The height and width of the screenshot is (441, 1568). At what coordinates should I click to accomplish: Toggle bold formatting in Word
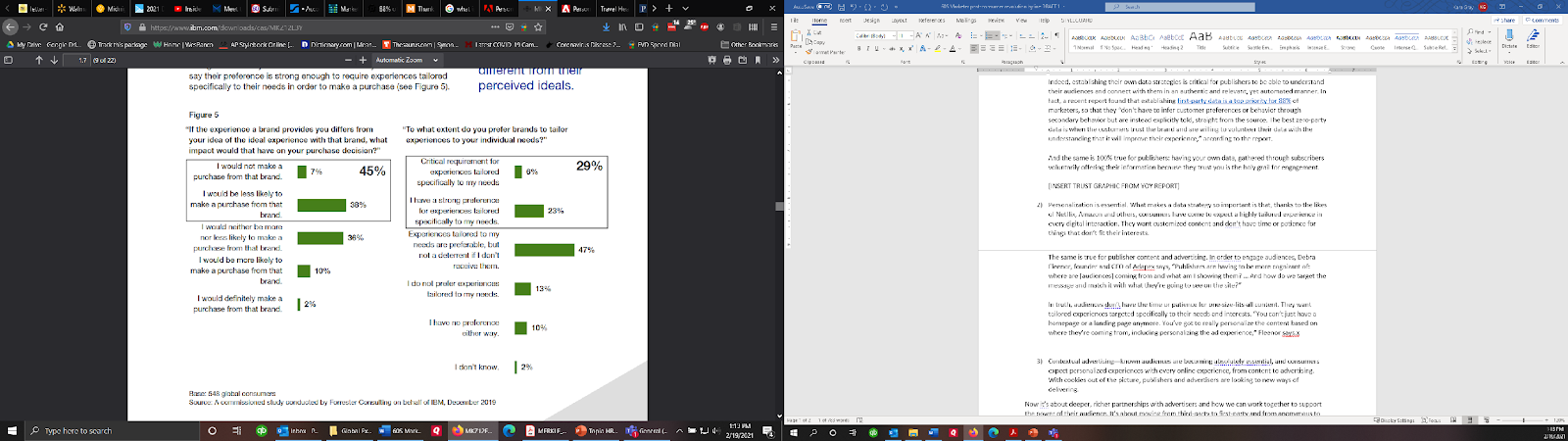coord(859,49)
